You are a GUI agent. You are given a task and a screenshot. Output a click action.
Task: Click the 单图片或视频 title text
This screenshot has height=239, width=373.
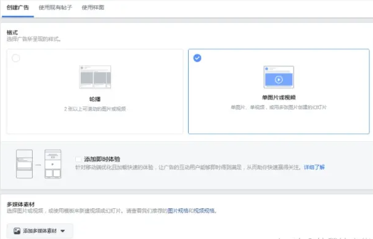(279, 98)
